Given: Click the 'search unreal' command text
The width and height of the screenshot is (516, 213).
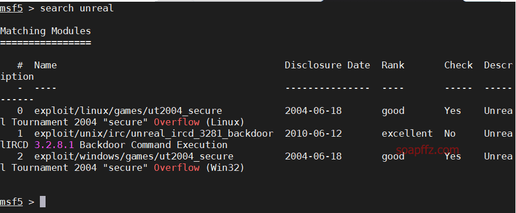Looking at the screenshot, I should 77,8.
